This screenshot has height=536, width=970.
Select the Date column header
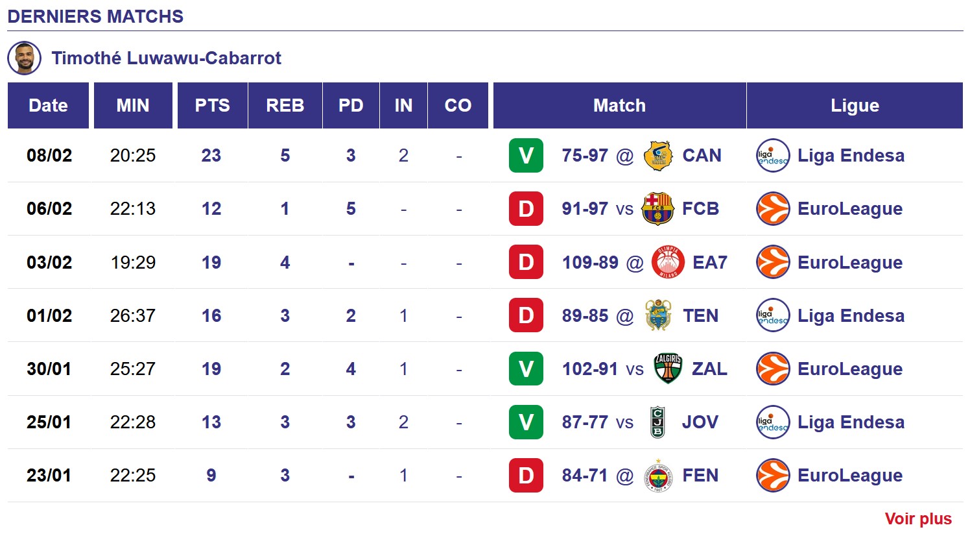[48, 105]
